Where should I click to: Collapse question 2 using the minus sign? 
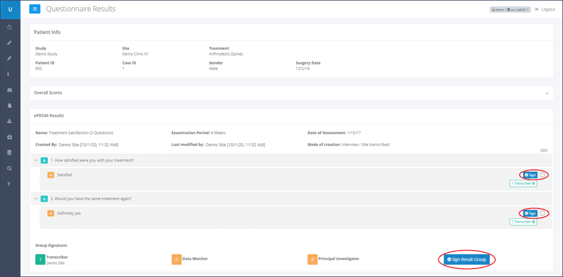[36, 198]
